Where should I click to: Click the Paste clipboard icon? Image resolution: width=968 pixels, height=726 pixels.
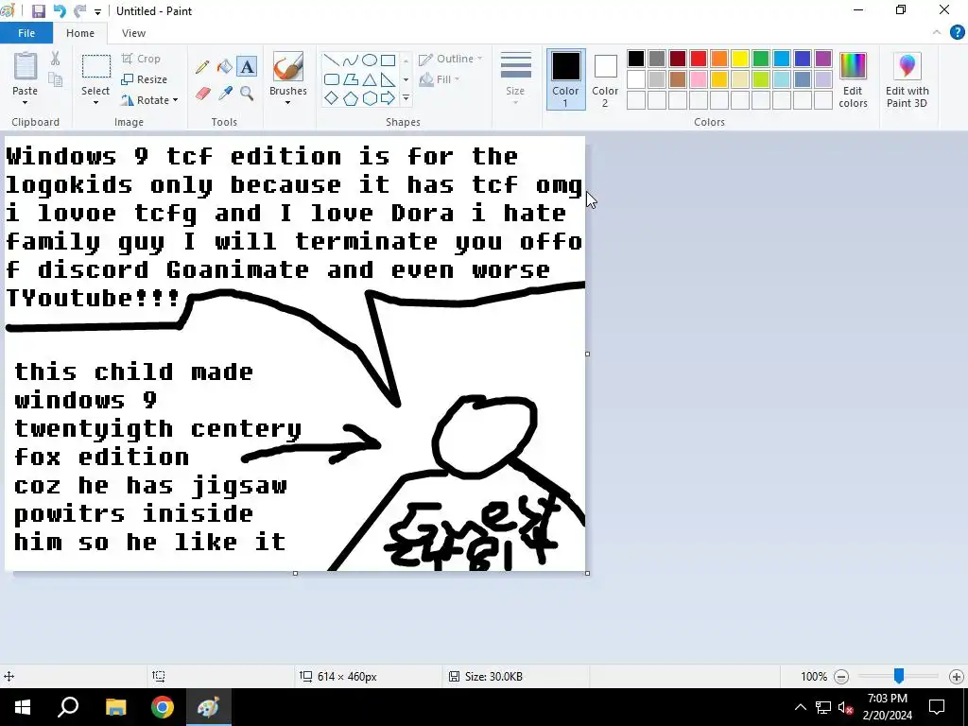coord(26,65)
